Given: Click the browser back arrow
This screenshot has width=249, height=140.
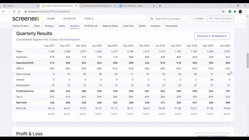Looking at the screenshot, I should click(x=4, y=11).
